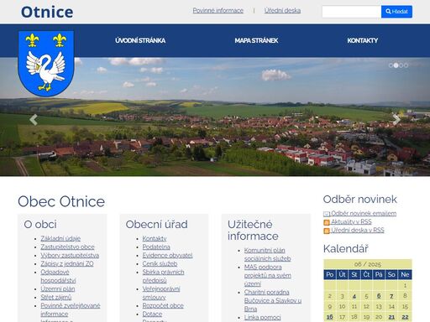Click envelope icon for email newsletter

[x=327, y=214]
